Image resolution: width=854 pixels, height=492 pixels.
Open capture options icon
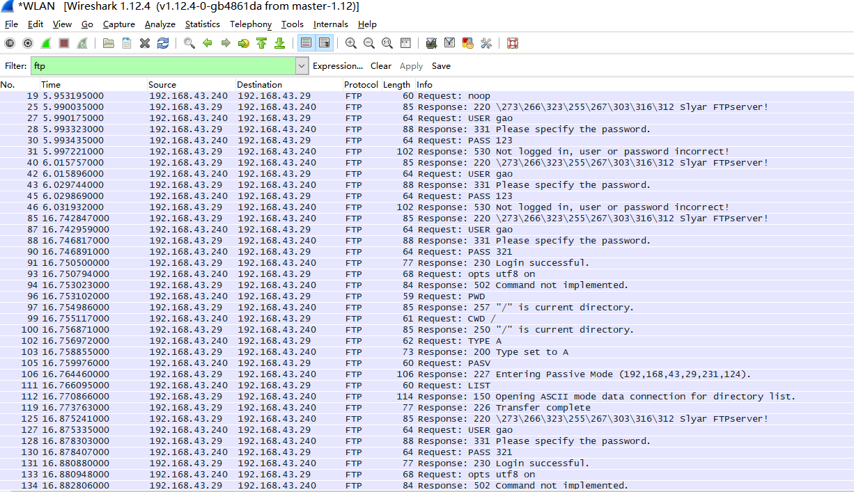pos(28,43)
